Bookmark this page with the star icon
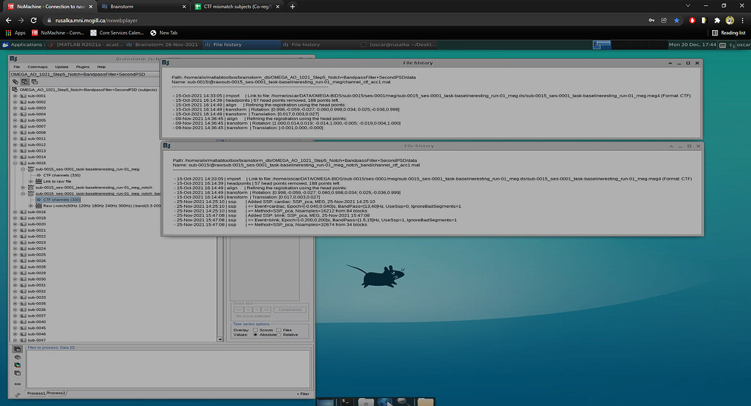Viewport: 751px width, 406px height. (x=676, y=21)
